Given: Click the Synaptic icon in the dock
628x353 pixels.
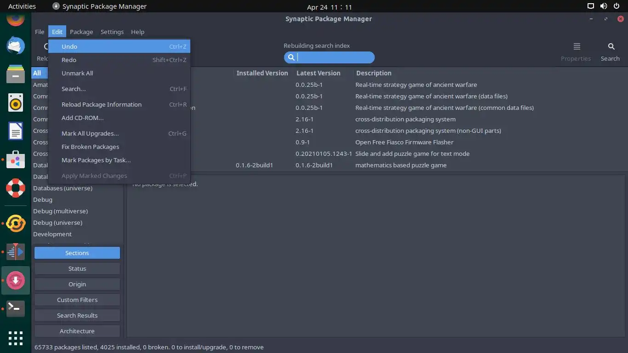Looking at the screenshot, I should [x=16, y=280].
